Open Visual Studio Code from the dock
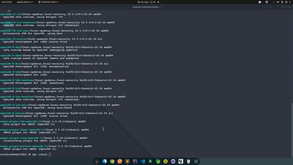 click(x=142, y=161)
